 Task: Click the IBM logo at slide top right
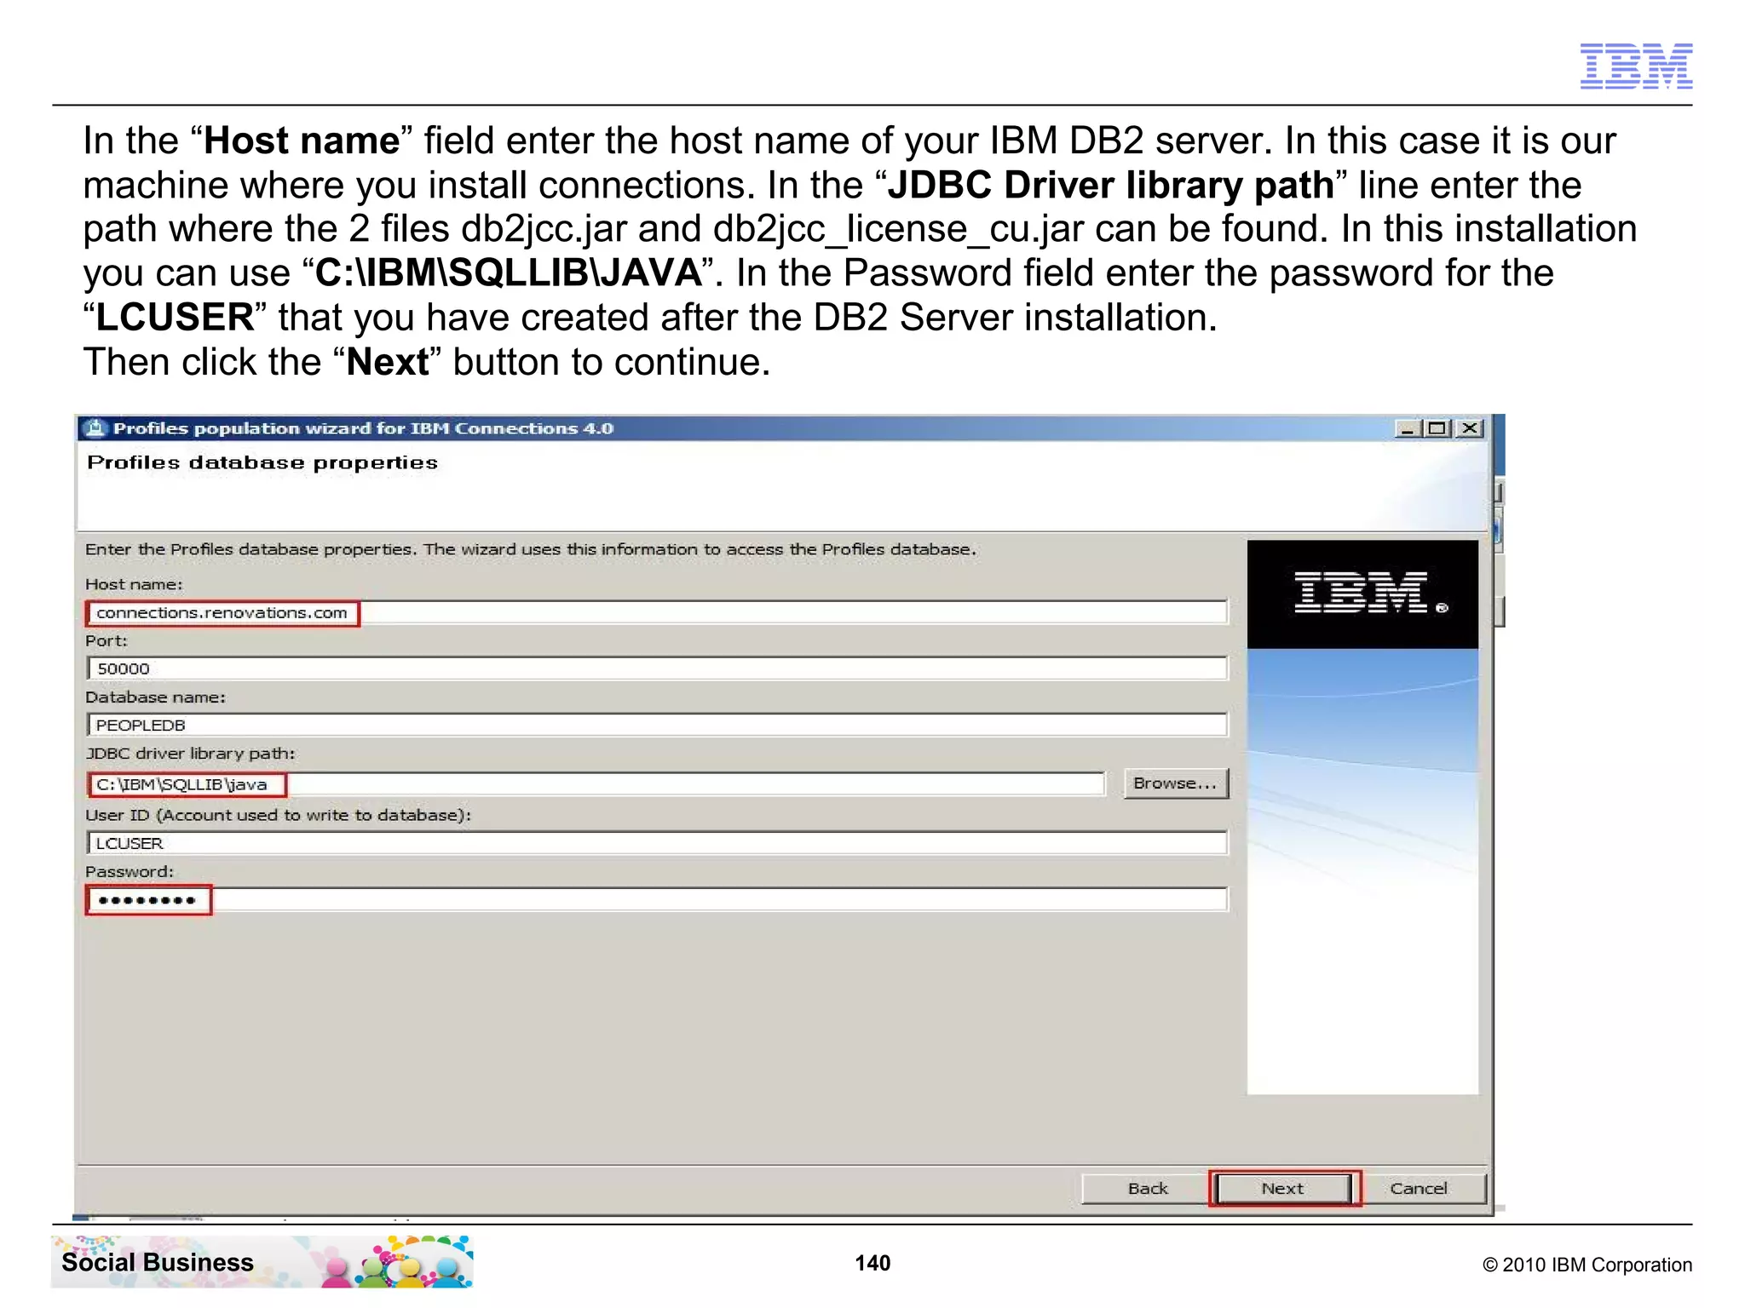pos(1636,66)
